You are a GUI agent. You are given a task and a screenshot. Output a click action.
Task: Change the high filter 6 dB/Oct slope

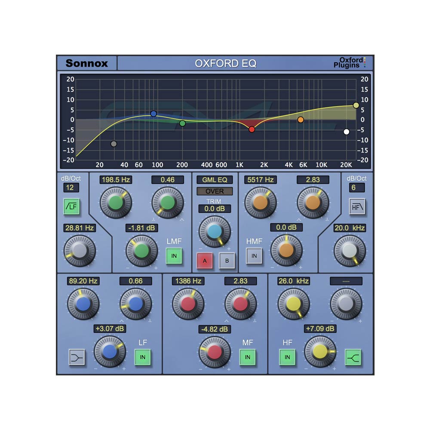pos(357,187)
